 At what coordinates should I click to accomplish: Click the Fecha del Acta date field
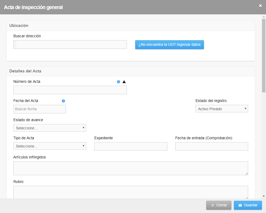(40, 109)
